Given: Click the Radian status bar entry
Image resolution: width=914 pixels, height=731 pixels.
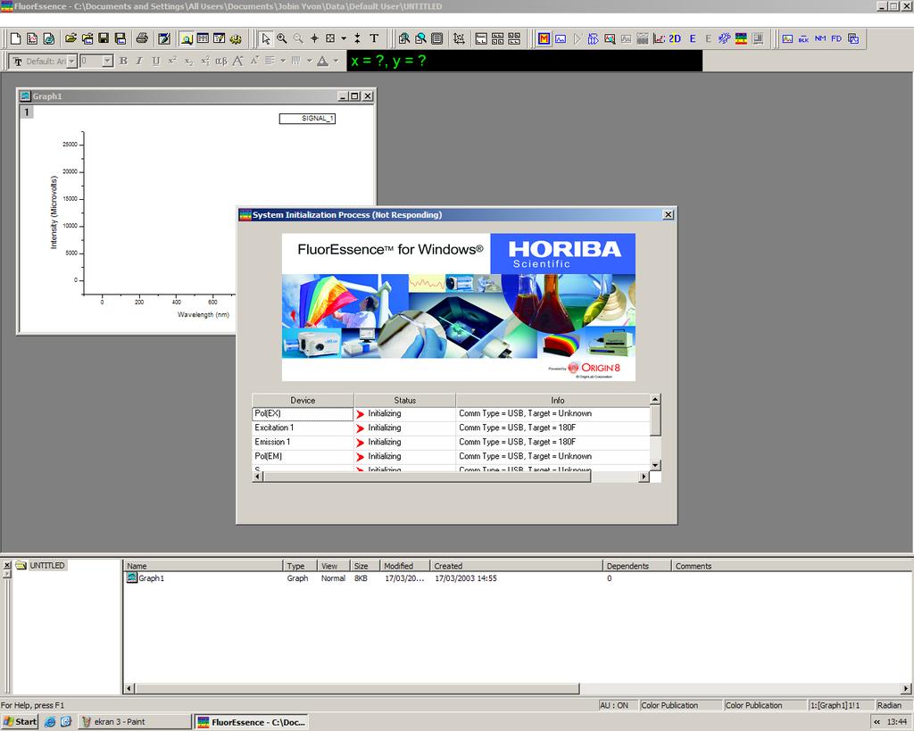Looking at the screenshot, I should (890, 705).
